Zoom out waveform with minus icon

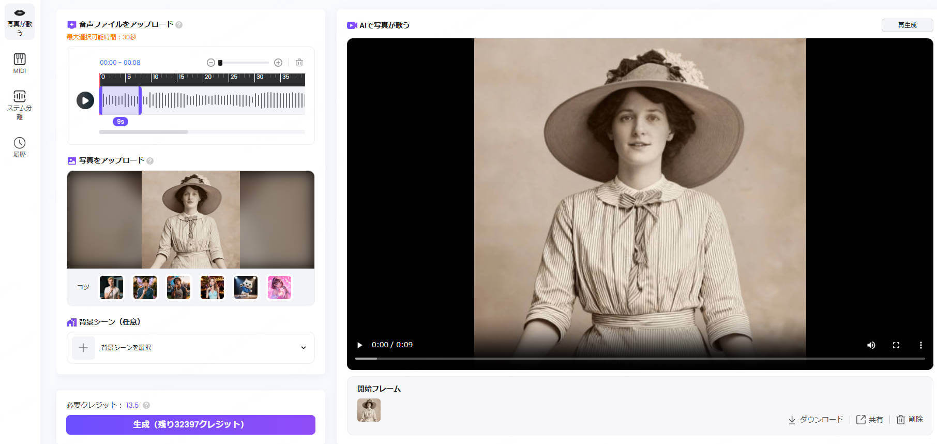(x=210, y=63)
